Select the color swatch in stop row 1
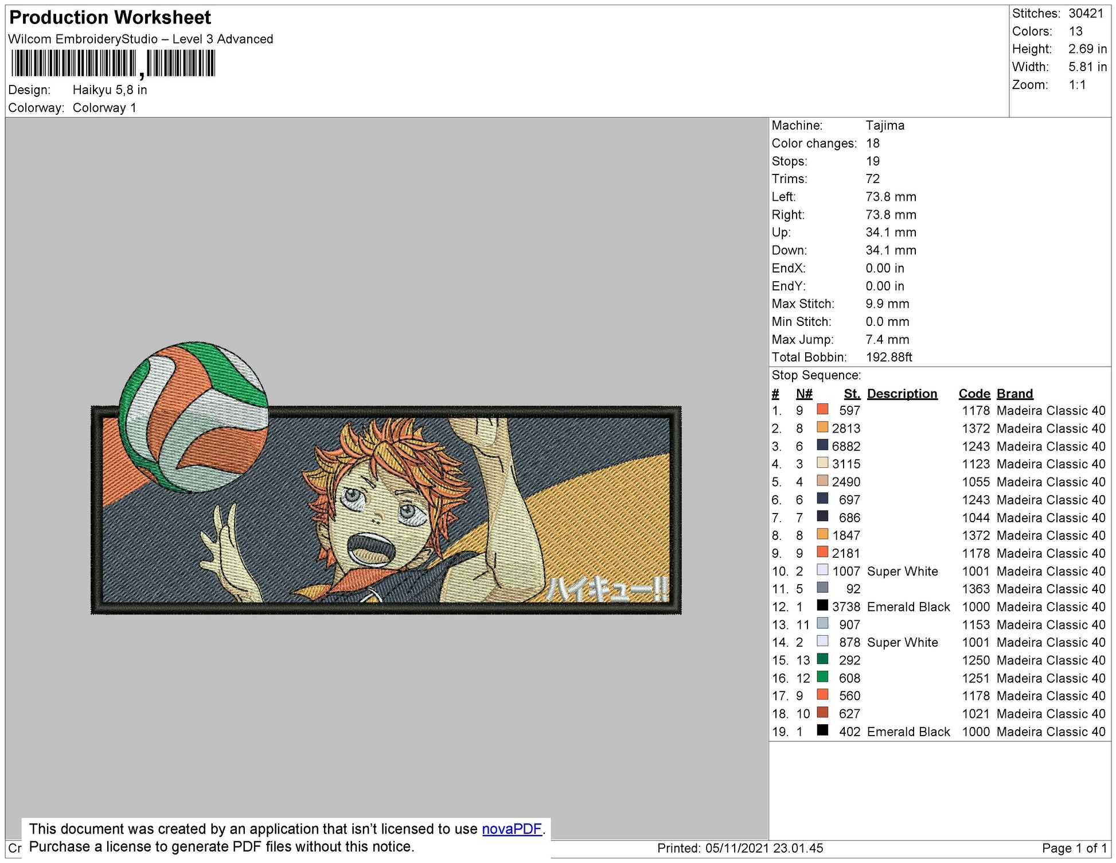 822,409
